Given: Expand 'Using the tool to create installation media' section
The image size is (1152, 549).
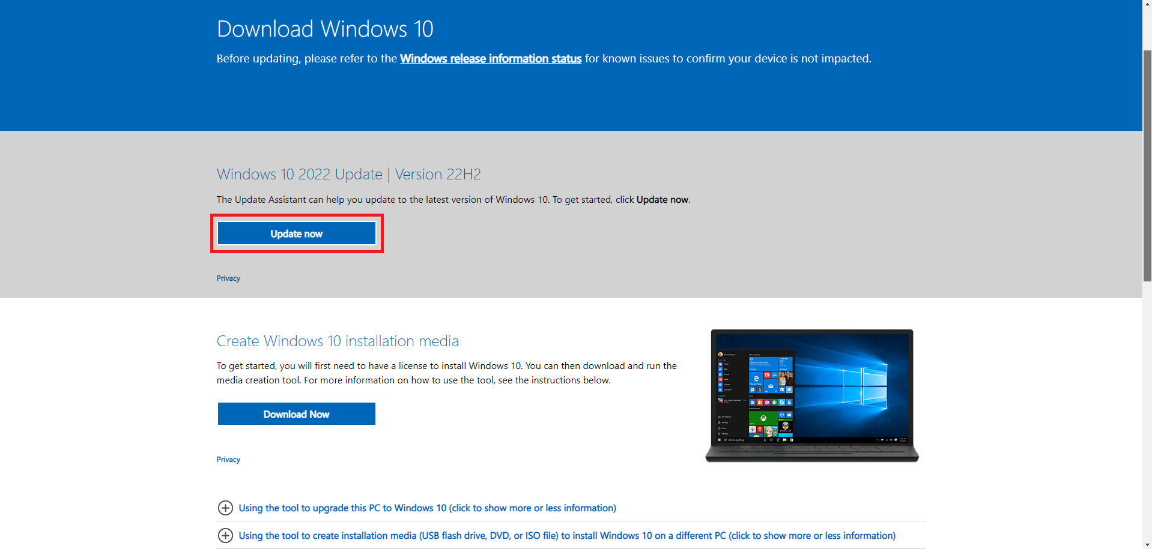Looking at the screenshot, I should coord(556,536).
